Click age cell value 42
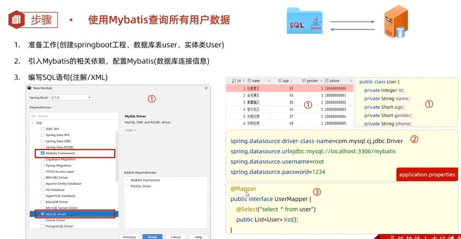This screenshot has height=239, width=461. [x=291, y=109]
